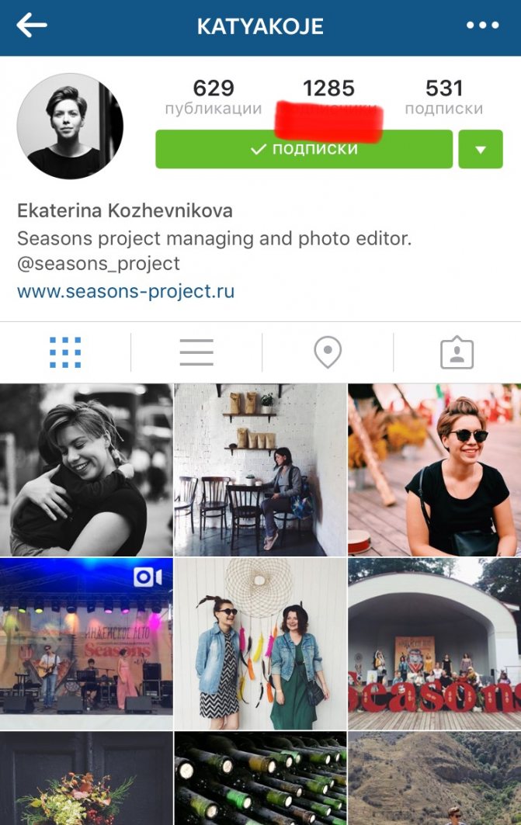Open the wine bottles photo
Image resolution: width=521 pixels, height=825 pixels.
[261, 778]
